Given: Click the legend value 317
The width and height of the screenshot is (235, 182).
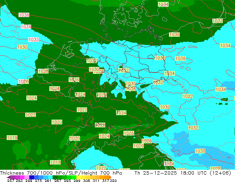Looking at the screenshot, I should tap(106, 181).
